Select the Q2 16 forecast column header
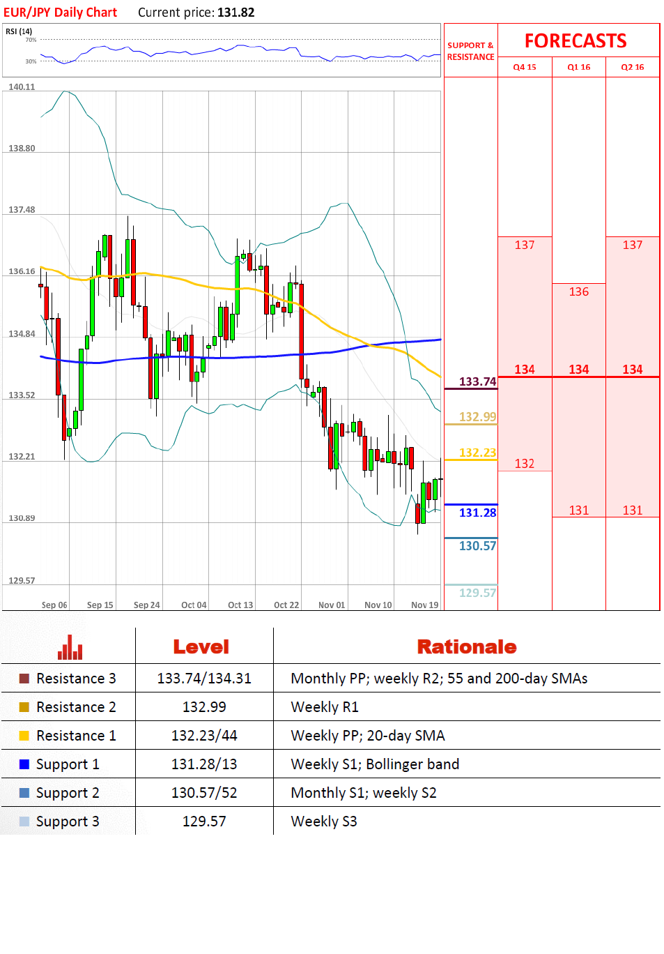The height and width of the screenshot is (954, 664). pyautogui.click(x=632, y=67)
